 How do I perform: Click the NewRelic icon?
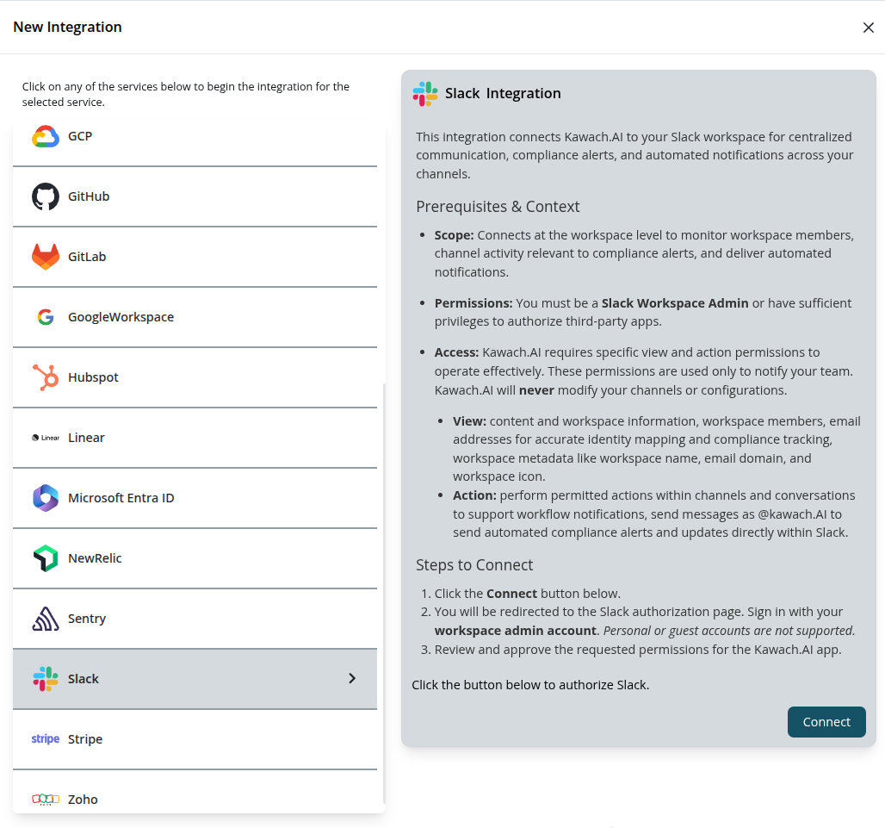[x=45, y=557]
